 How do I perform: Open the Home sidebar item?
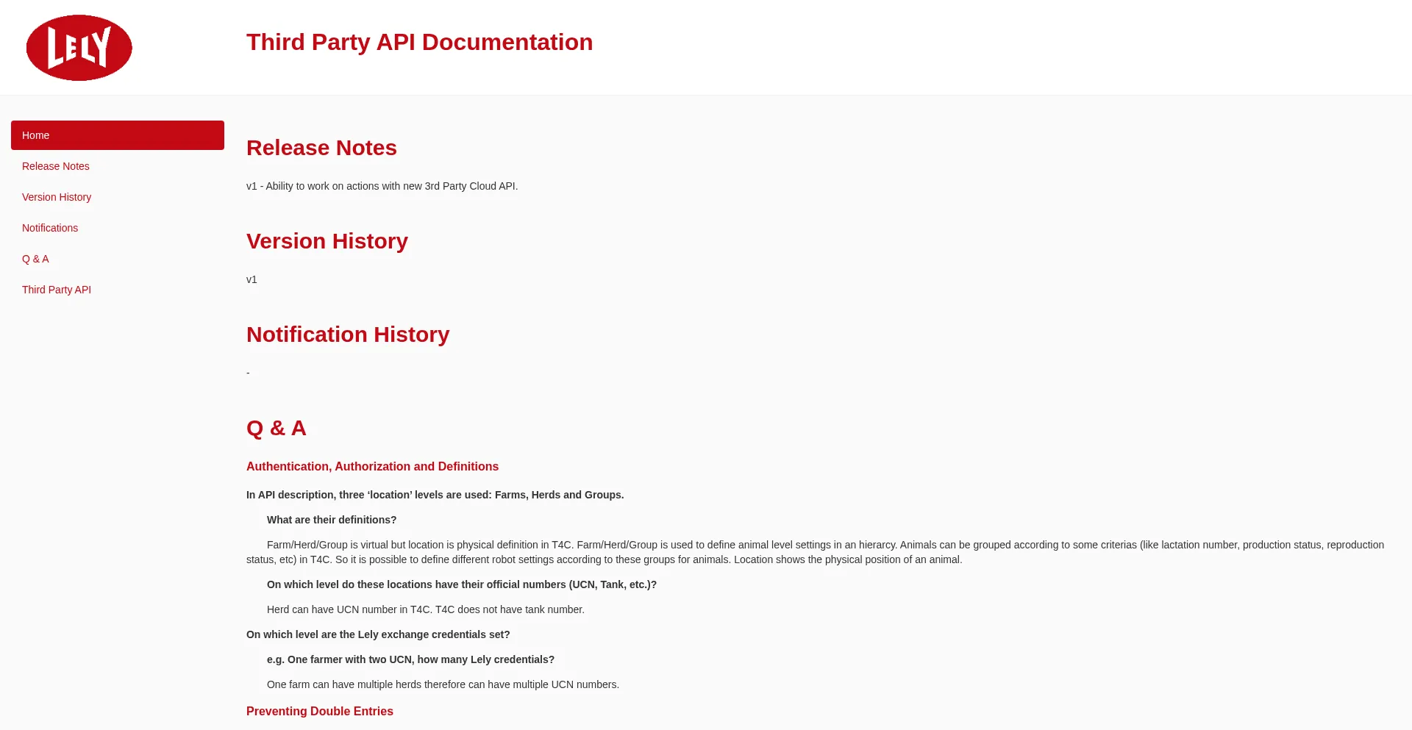pyautogui.click(x=118, y=135)
